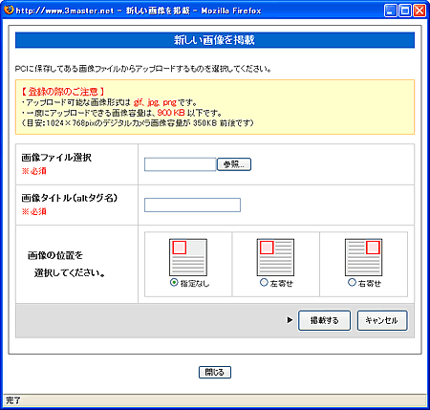430x410 pixels.
Task: Focus the image file path field
Action: click(x=181, y=164)
